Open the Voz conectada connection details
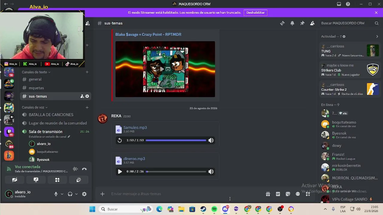The image size is (383, 215). pos(28,167)
